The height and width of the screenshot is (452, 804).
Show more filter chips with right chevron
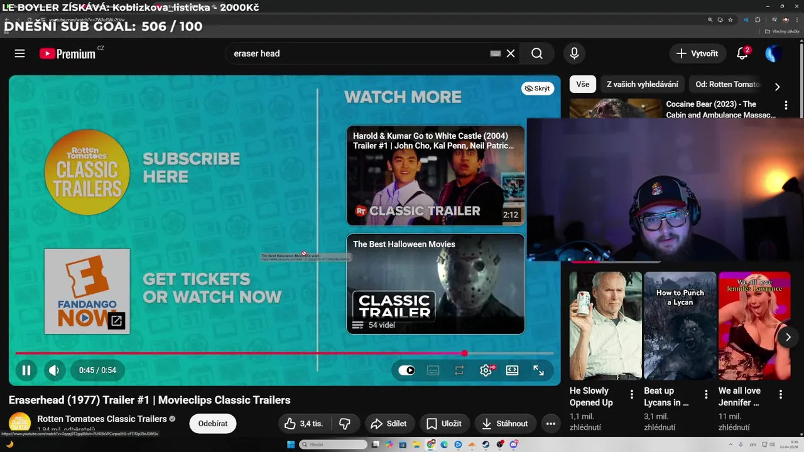pyautogui.click(x=777, y=87)
